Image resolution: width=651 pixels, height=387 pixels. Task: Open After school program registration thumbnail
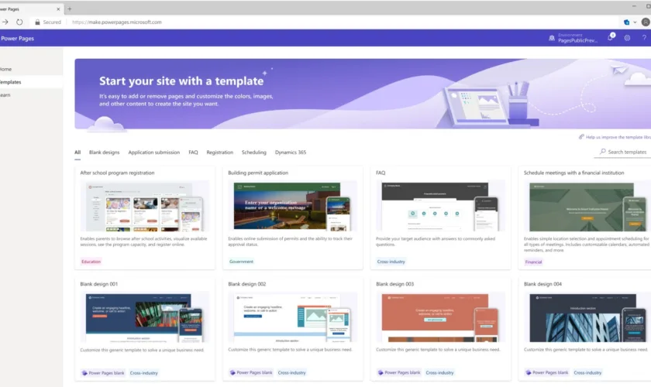pos(145,206)
